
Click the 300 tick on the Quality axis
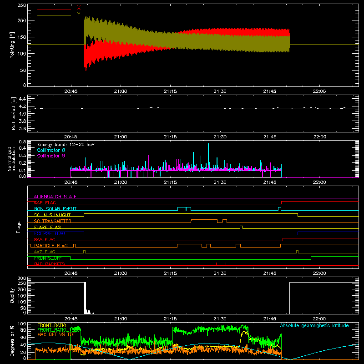22,278
